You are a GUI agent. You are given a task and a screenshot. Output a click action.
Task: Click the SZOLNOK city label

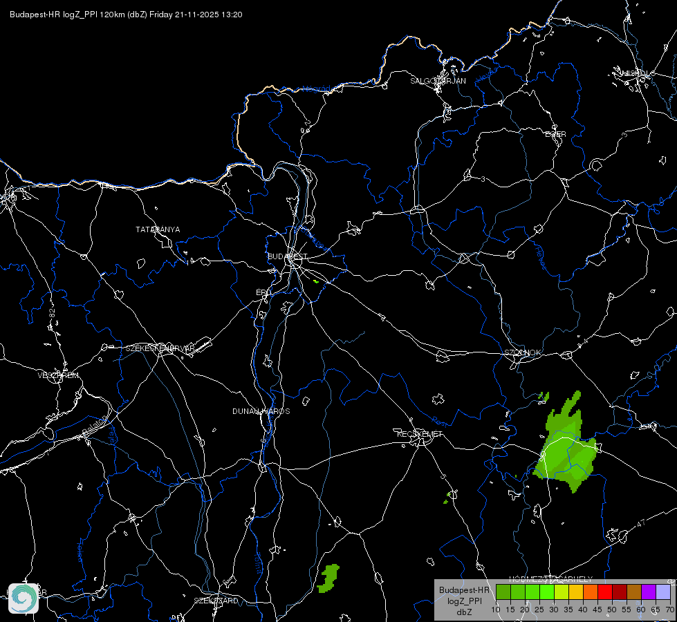tap(522, 352)
